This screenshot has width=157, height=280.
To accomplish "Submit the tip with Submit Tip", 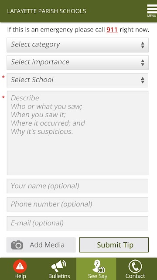I will 114,245.
